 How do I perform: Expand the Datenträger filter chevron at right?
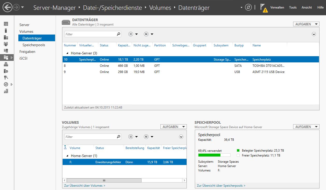click(x=314, y=34)
